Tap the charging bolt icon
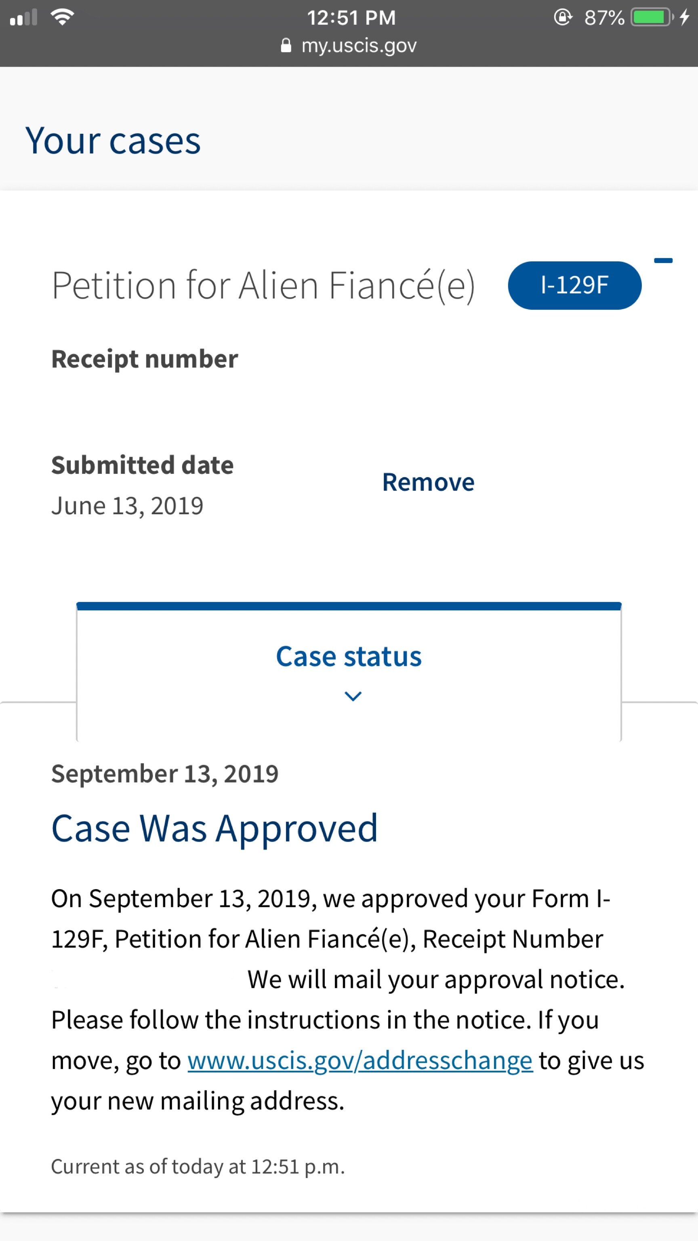This screenshot has width=698, height=1241. tap(684, 17)
